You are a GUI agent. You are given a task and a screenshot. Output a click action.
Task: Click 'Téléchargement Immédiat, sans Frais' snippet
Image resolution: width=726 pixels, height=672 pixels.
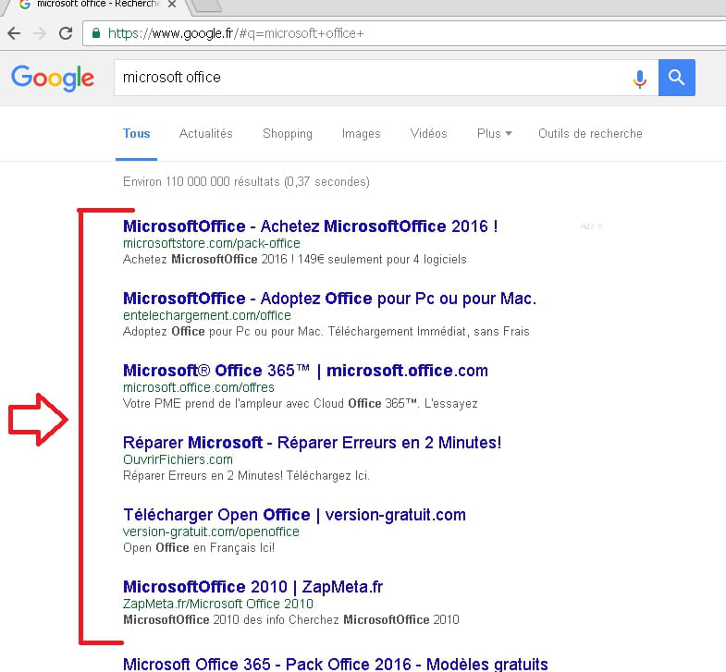click(x=428, y=331)
